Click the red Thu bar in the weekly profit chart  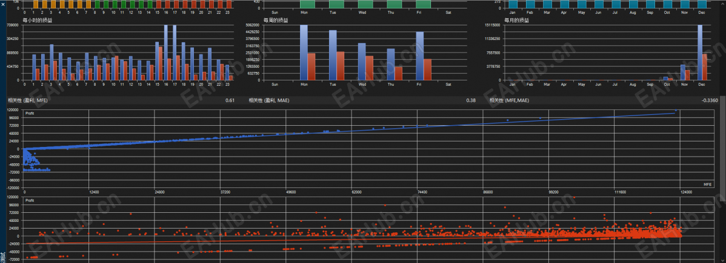click(398, 74)
